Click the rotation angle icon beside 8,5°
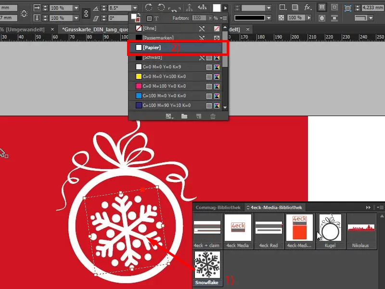Viewport: 385px width, 289px height. (x=96, y=8)
